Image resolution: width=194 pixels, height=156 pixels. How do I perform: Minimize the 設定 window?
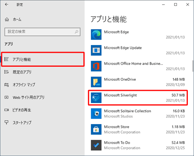click(x=163, y=5)
